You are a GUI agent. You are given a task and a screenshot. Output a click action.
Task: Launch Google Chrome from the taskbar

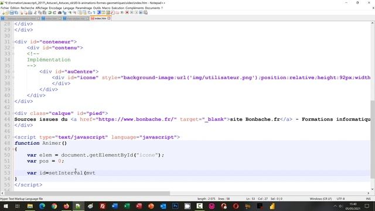point(54,206)
